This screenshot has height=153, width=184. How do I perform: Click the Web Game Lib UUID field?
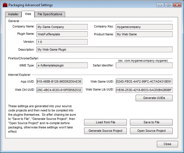(144, 90)
